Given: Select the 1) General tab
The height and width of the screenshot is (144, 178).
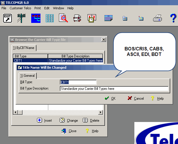Looking at the screenshot, I should pyautogui.click(x=27, y=76).
